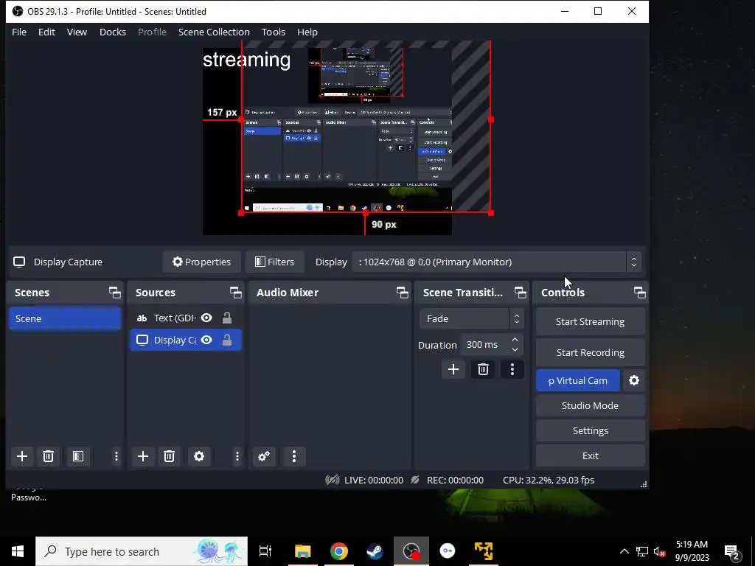Click the Exit button
This screenshot has width=755, height=566.
pyautogui.click(x=591, y=455)
